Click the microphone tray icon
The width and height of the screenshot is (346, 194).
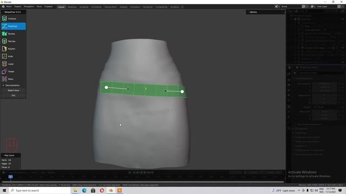(x=308, y=190)
